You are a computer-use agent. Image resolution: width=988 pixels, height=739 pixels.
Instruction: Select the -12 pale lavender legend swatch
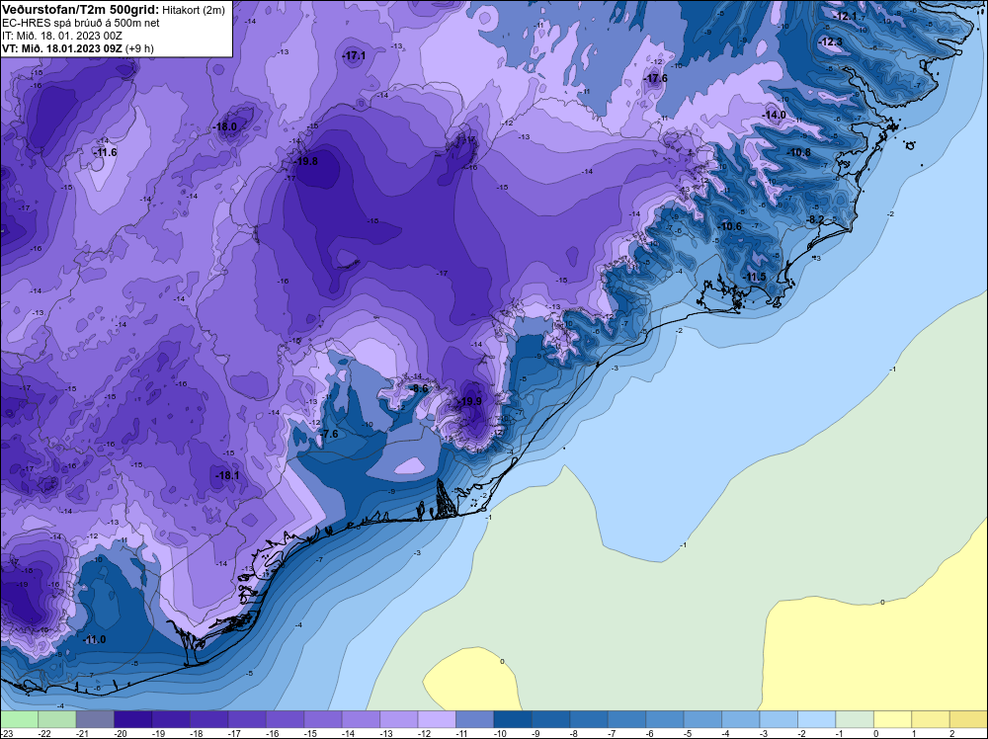click(437, 719)
